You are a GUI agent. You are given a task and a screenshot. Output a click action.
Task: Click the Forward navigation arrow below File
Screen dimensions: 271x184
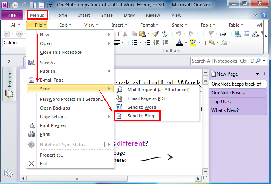point(20,34)
